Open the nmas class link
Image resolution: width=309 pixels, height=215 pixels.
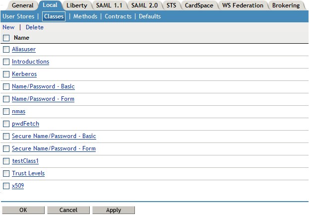(x=18, y=111)
